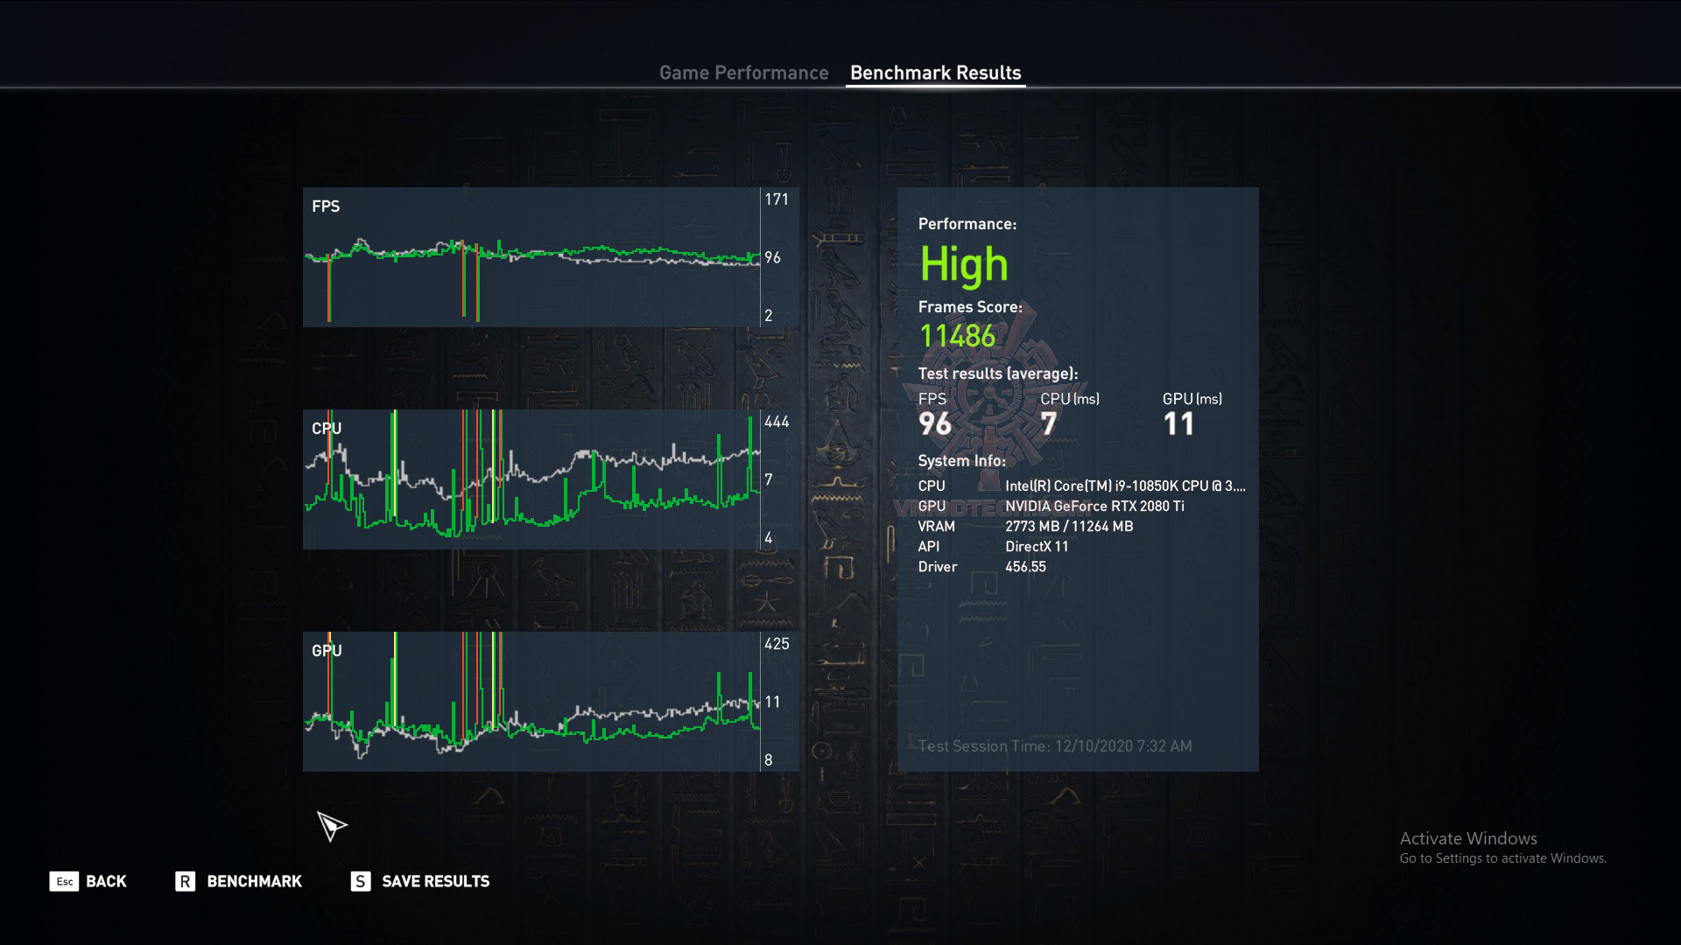The width and height of the screenshot is (1681, 945).
Task: Rerun using the BENCHMARK button
Action: coord(254,881)
